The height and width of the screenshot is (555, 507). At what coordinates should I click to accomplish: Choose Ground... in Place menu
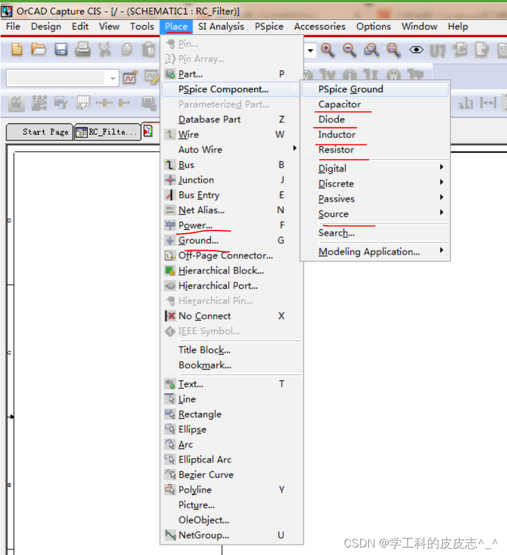(232, 241)
